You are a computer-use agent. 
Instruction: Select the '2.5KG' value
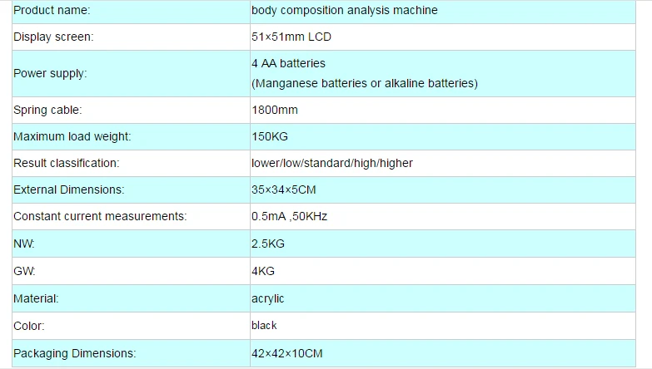click(268, 244)
